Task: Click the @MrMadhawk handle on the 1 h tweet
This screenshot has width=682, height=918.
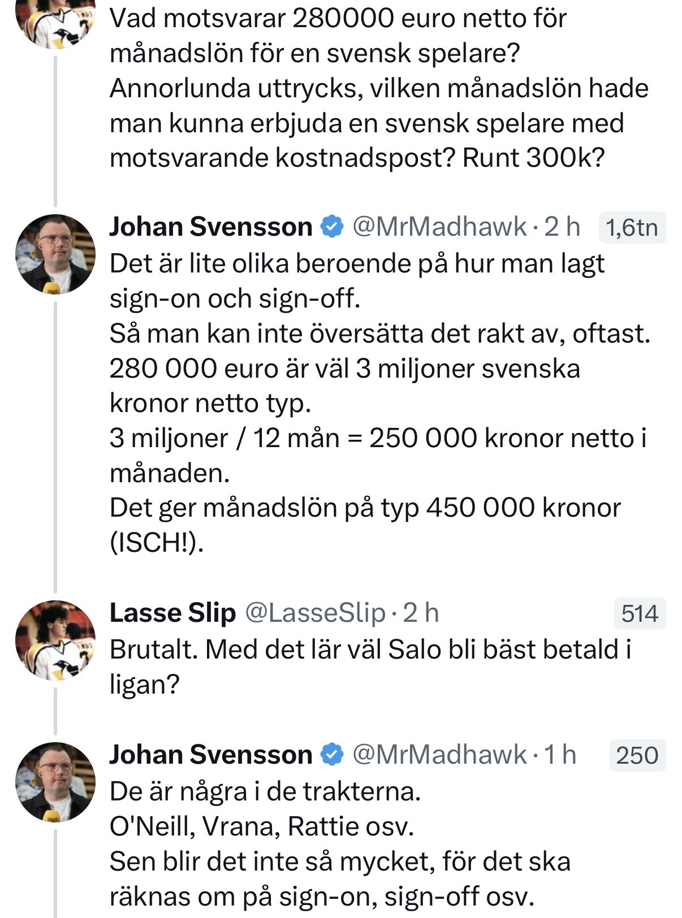Action: 439,755
